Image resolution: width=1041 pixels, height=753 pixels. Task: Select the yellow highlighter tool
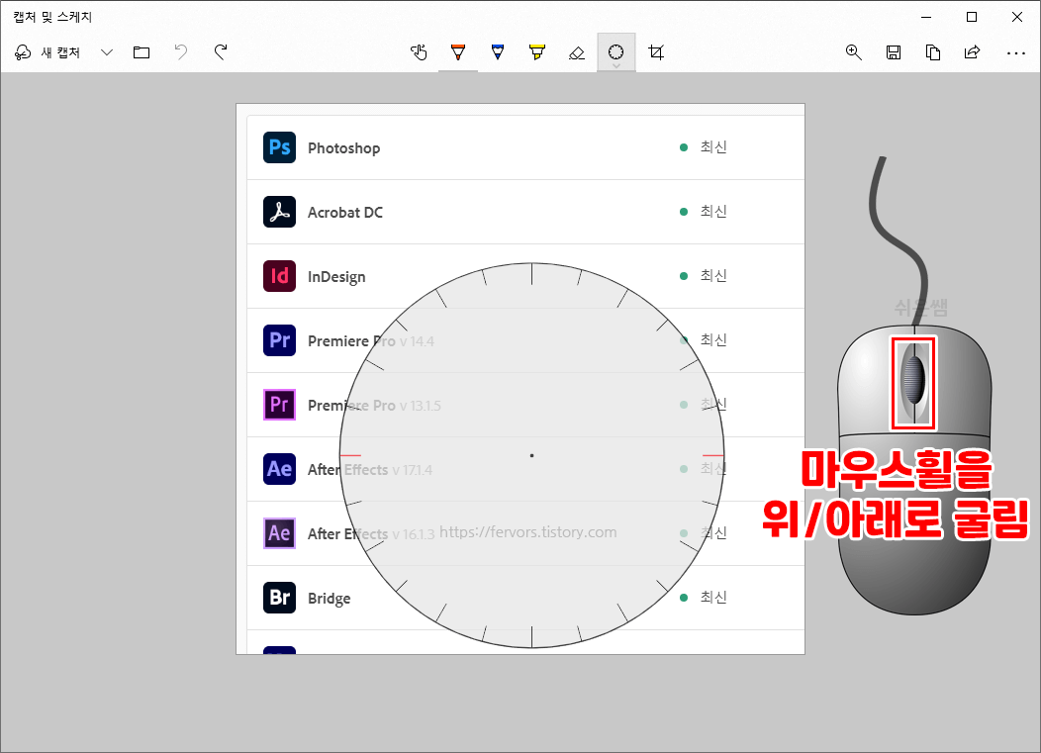[x=537, y=52]
